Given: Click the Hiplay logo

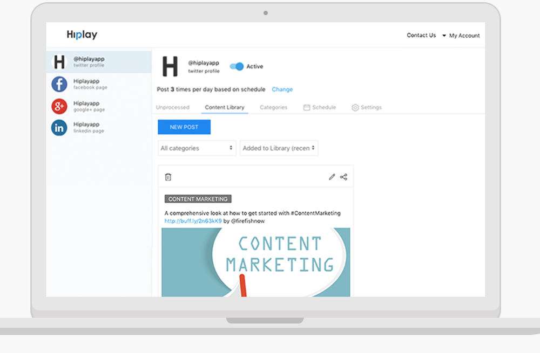Looking at the screenshot, I should 82,34.
